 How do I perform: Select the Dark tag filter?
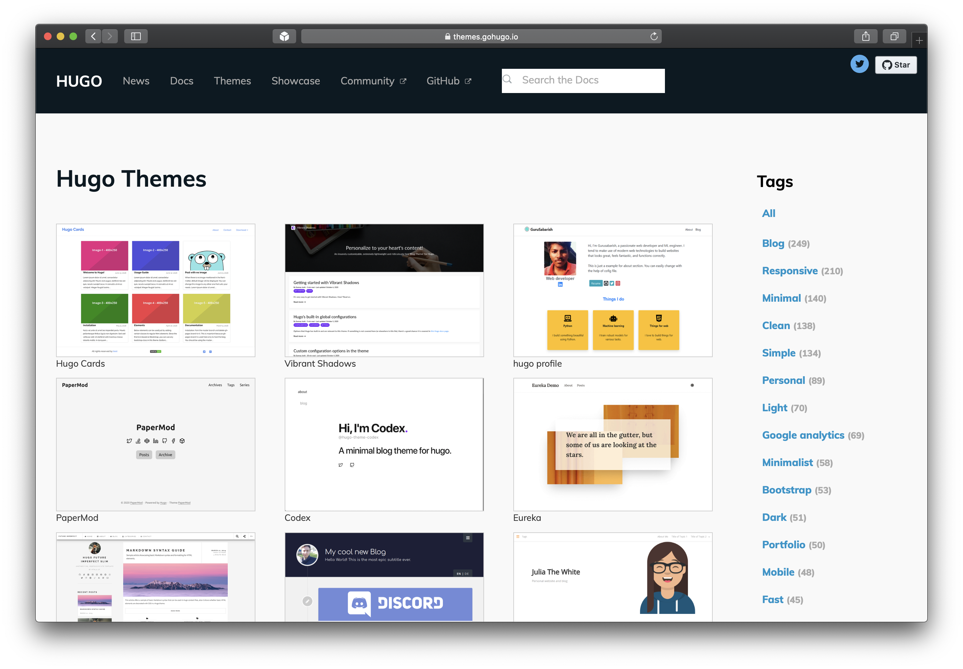[x=774, y=517]
